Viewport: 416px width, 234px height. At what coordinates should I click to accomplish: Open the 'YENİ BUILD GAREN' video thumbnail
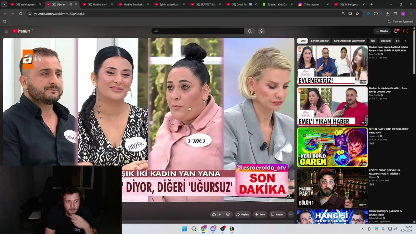(332, 147)
